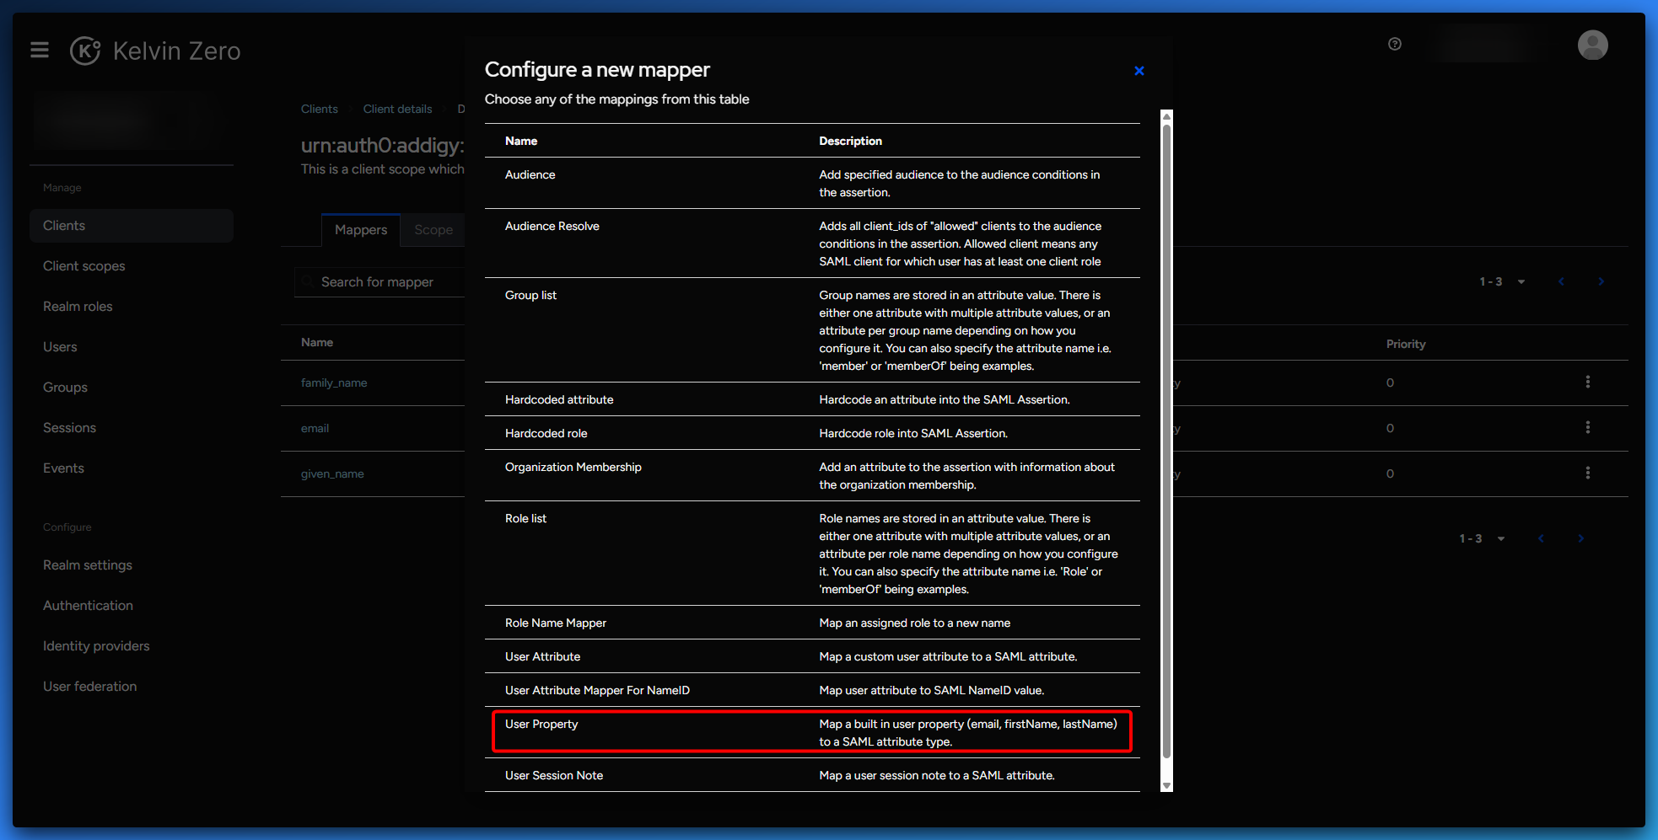Select the Organization Membership mapper
1658x840 pixels.
point(812,475)
